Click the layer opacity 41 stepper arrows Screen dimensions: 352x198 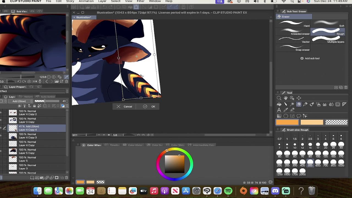click(67, 101)
